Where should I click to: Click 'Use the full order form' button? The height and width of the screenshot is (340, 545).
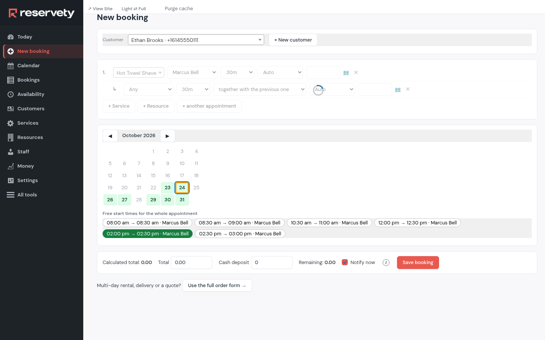point(217,286)
